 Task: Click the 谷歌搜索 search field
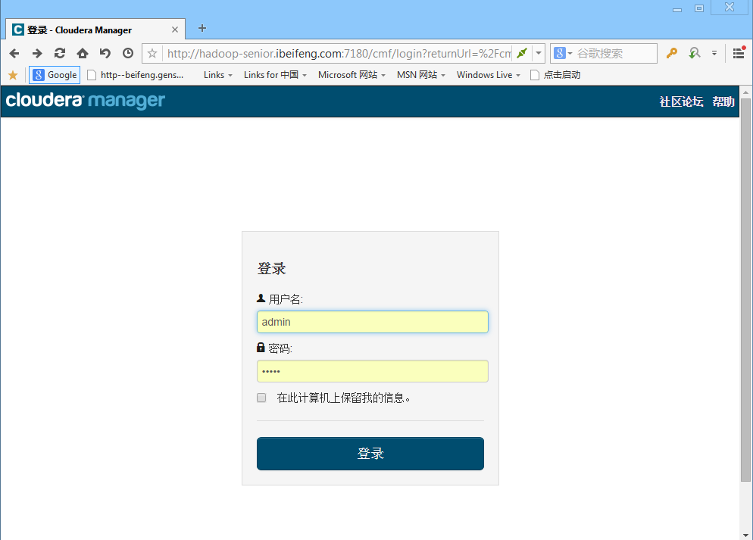tap(614, 53)
